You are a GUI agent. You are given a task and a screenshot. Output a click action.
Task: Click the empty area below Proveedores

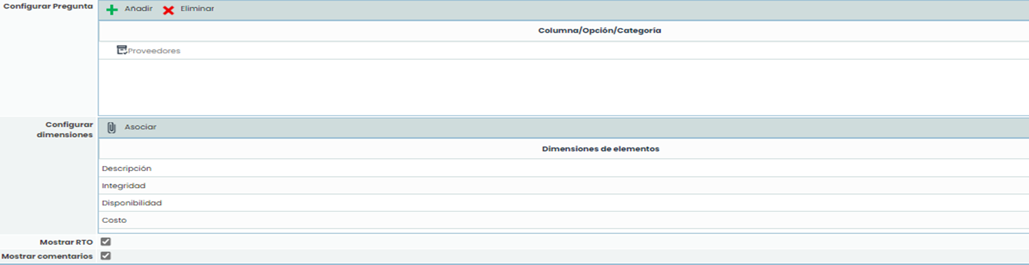click(x=563, y=86)
